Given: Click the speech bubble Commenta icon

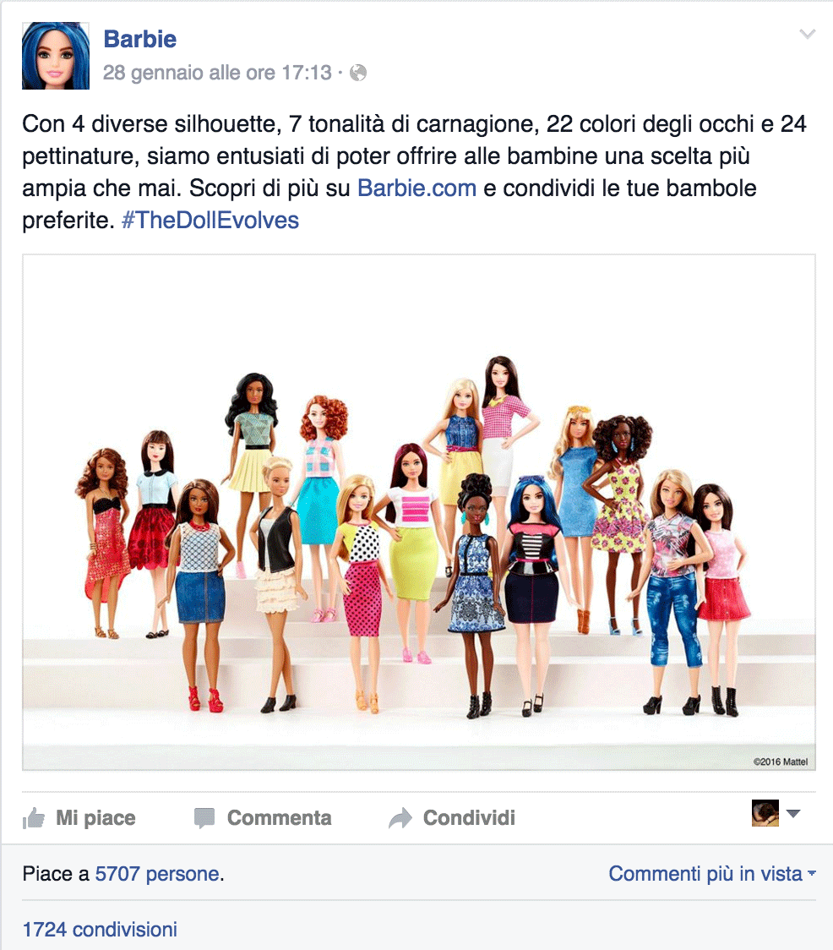Looking at the screenshot, I should (x=204, y=818).
